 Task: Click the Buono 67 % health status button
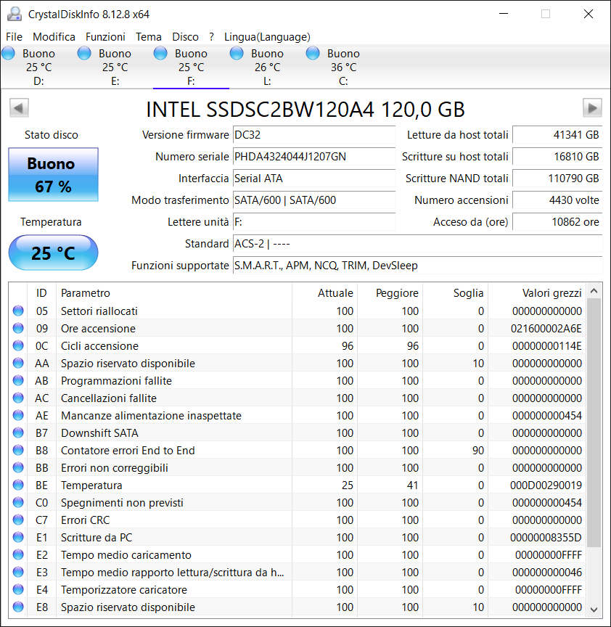tap(53, 175)
